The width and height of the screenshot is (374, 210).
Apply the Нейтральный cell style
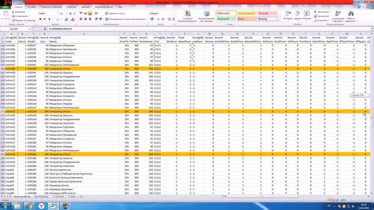click(247, 13)
